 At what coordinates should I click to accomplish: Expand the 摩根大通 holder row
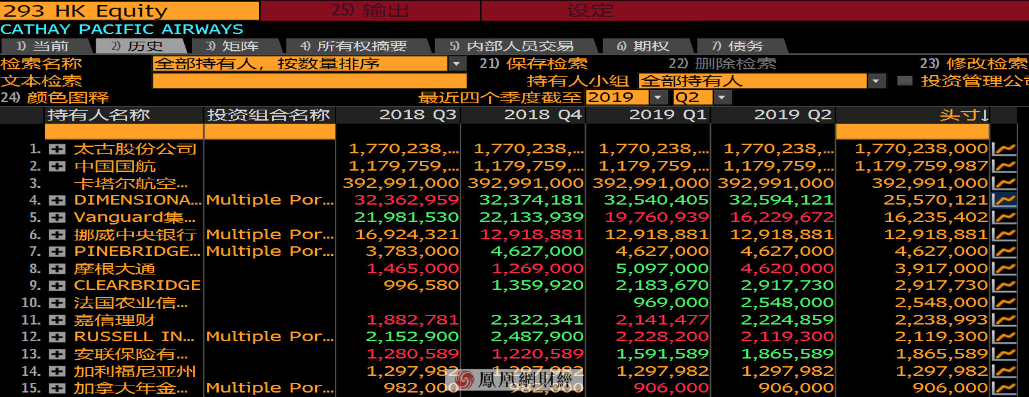pos(57,269)
